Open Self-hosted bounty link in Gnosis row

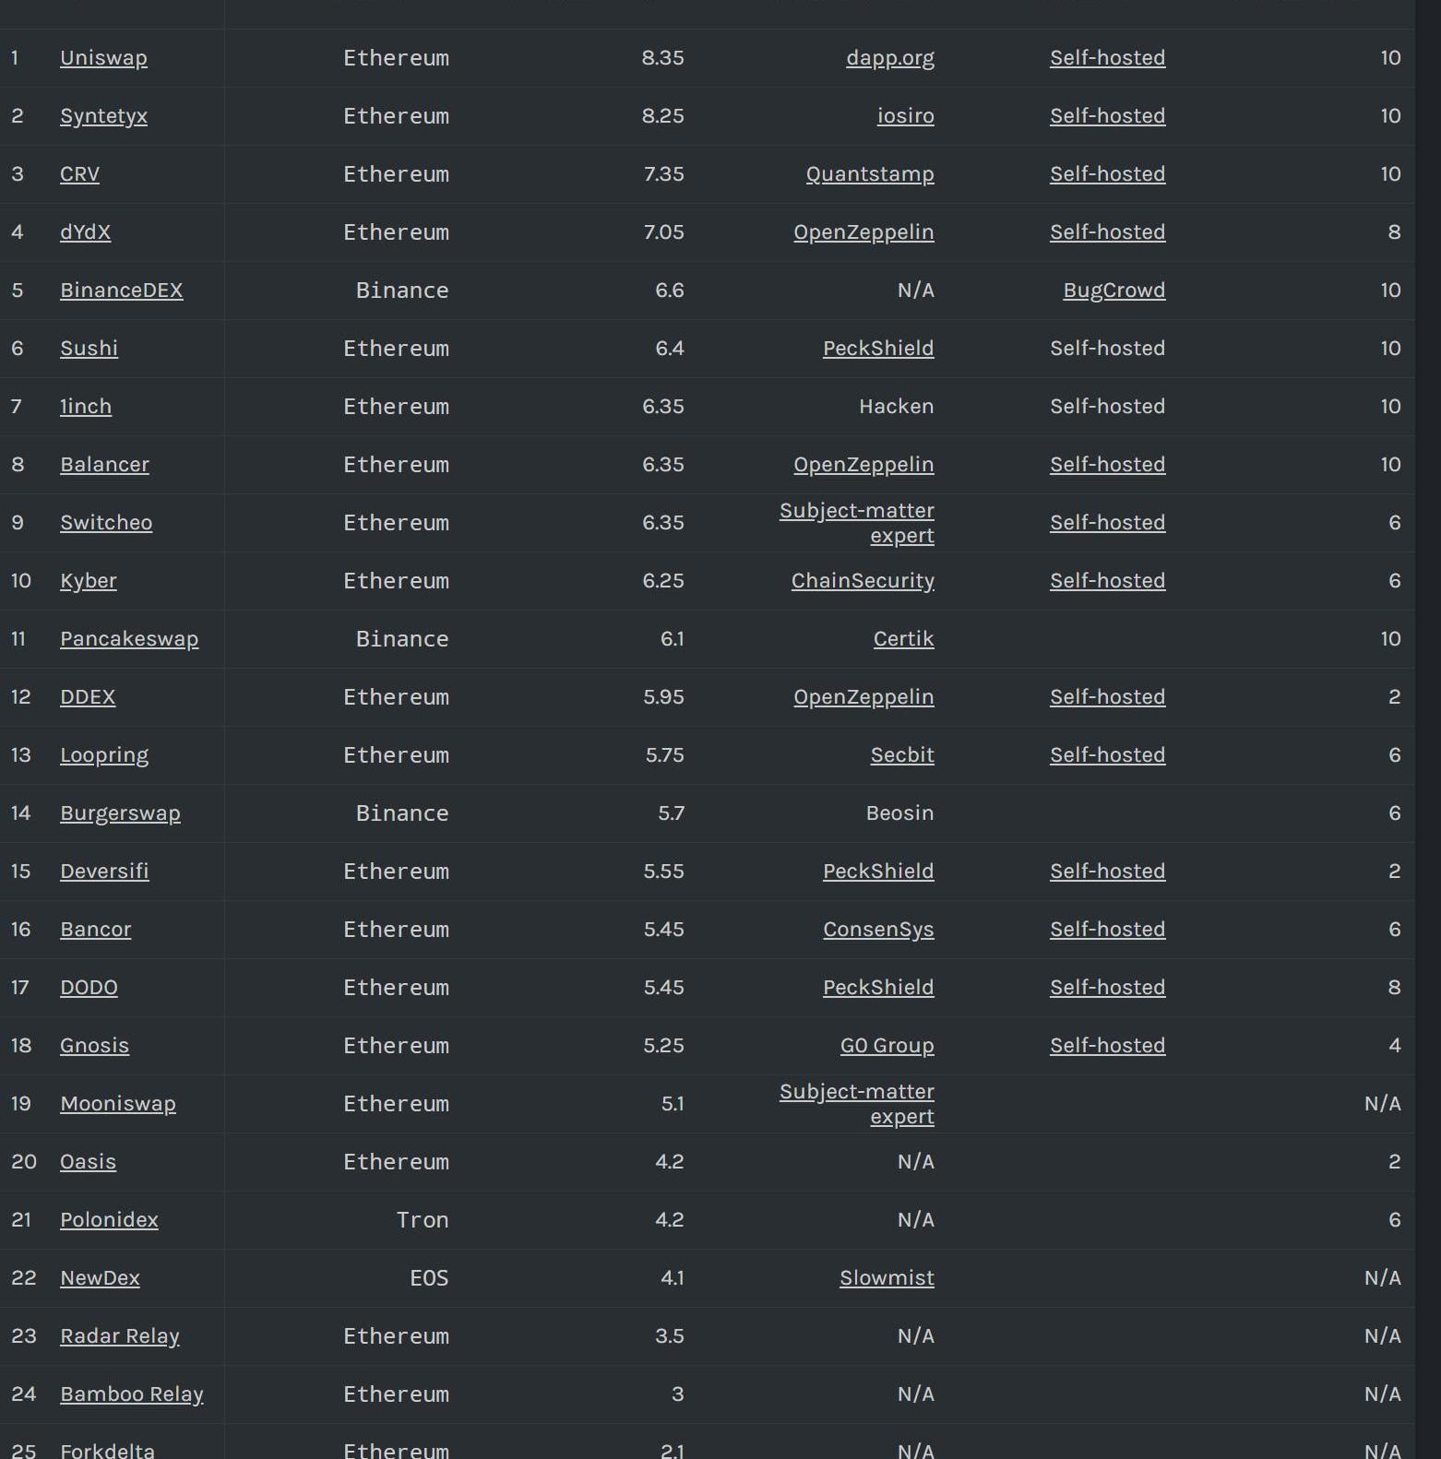[x=1107, y=1046]
